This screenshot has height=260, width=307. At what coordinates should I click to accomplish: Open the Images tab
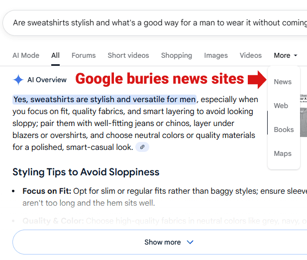tap(216, 55)
